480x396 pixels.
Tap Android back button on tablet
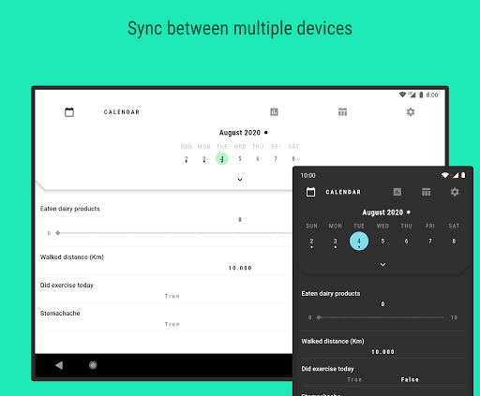[x=59, y=365]
